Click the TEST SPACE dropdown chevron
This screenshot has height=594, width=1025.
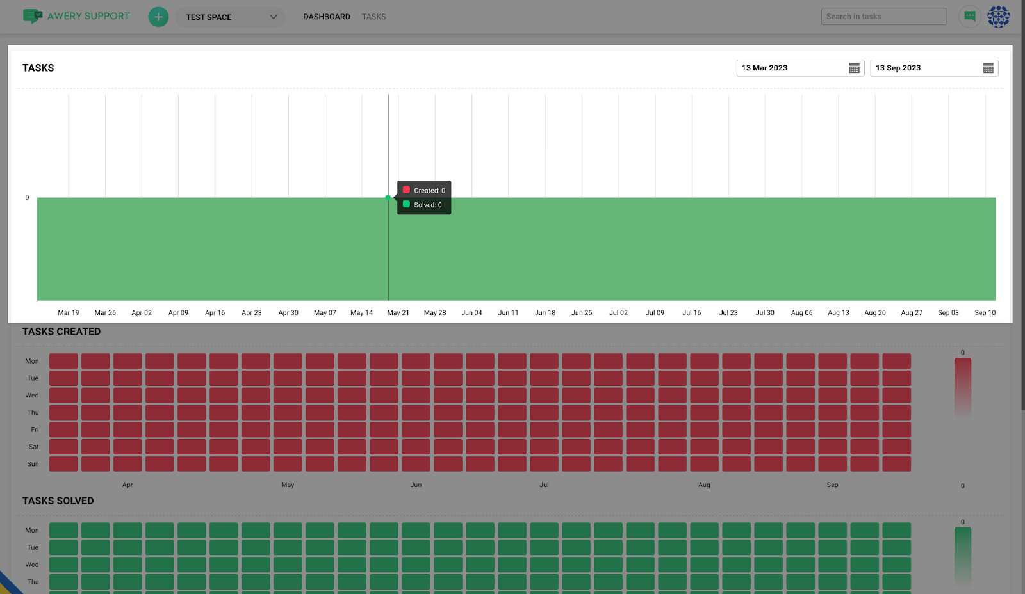click(x=274, y=17)
